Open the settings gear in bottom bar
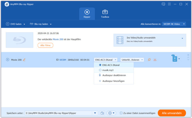This screenshot has height=118, width=192. tap(110, 113)
